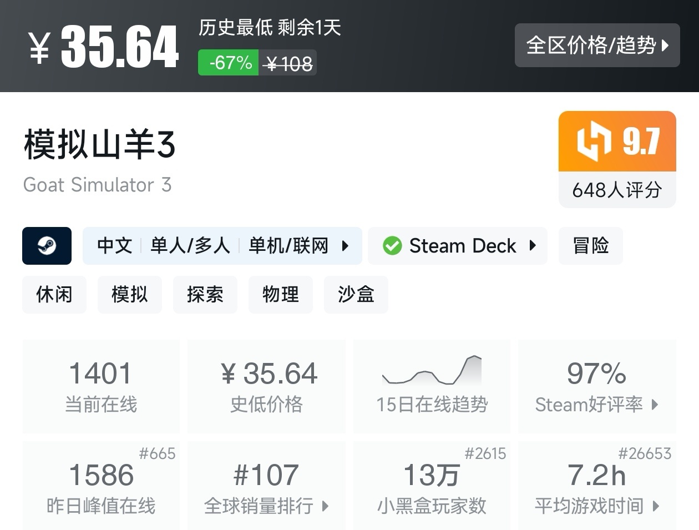This screenshot has height=530, width=699.
Task: Click the -67% discount badge
Action: [228, 63]
